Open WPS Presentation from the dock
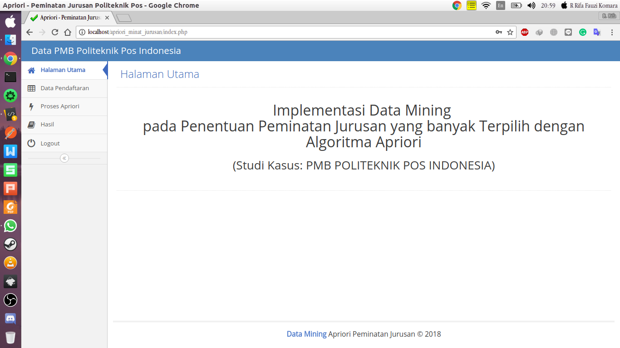 point(10,188)
